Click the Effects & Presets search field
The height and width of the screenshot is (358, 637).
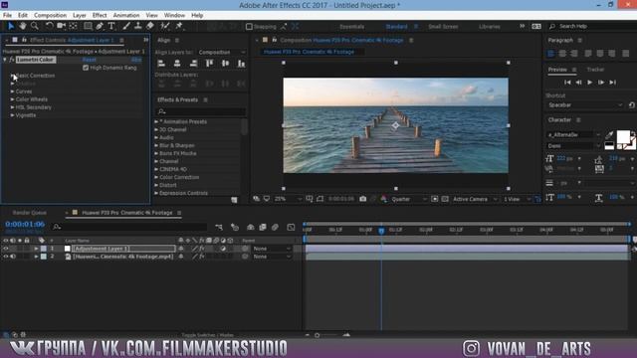pyautogui.click(x=201, y=111)
